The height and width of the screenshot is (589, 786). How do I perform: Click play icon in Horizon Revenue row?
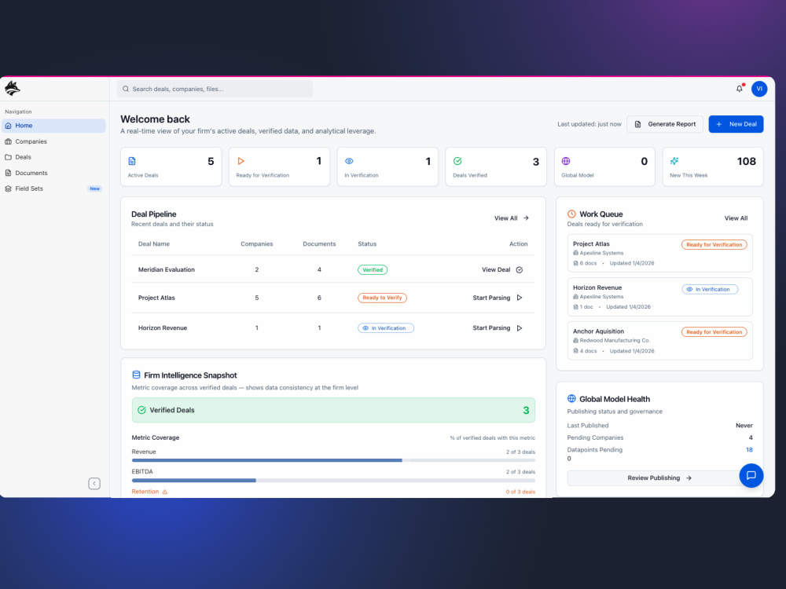click(x=520, y=328)
